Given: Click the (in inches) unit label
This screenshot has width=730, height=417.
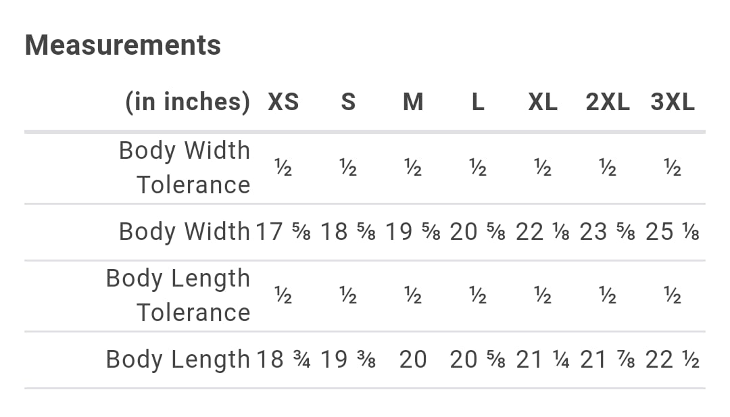Looking at the screenshot, I should coord(188,102).
